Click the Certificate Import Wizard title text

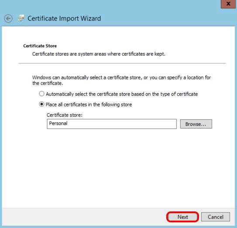coord(64,18)
